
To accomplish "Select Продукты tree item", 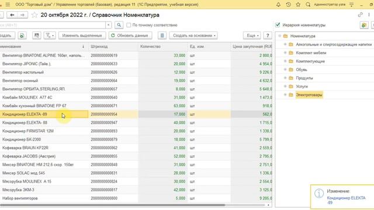I will tap(304, 78).
